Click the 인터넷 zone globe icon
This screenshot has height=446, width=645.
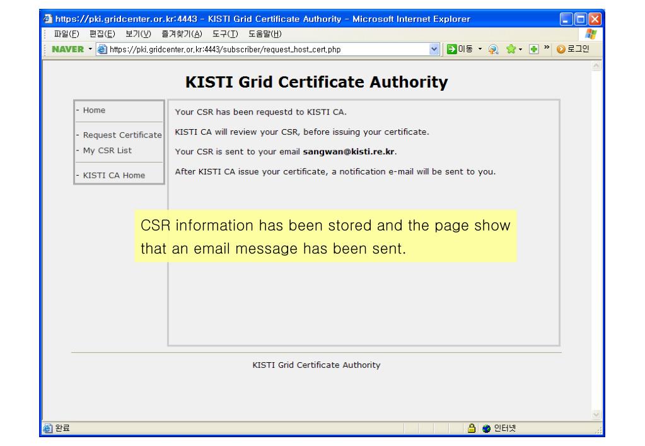(x=486, y=428)
